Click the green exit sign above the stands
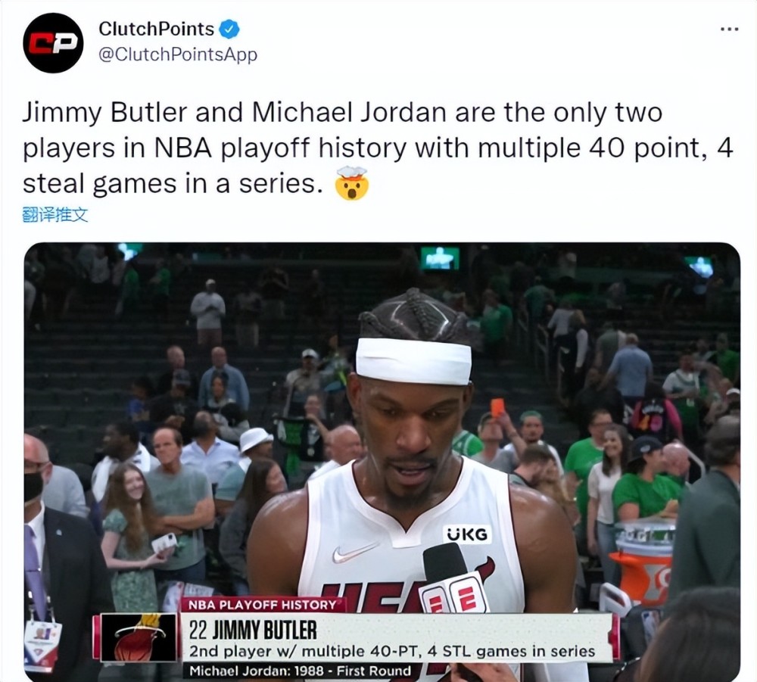Screen dimensions: 757x682 pos(440,258)
